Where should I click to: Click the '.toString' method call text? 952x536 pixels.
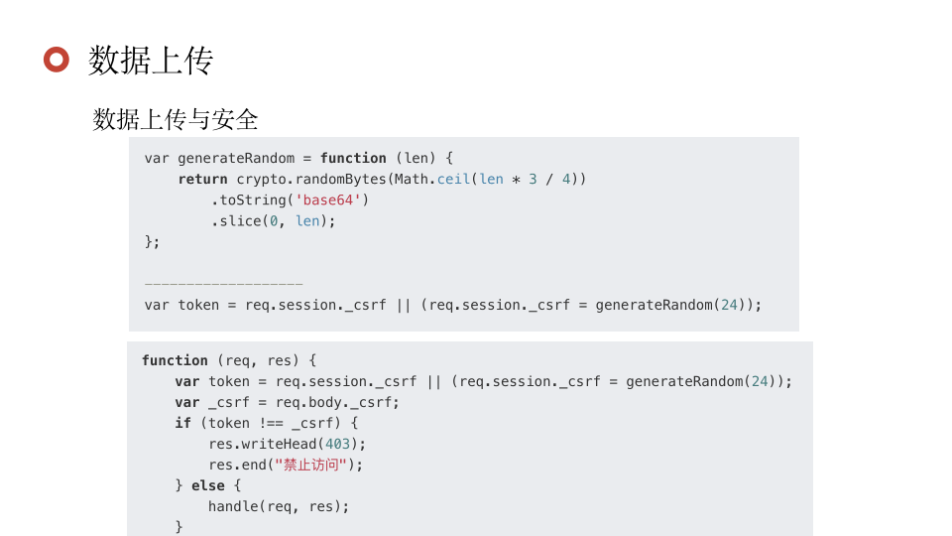[x=249, y=200]
